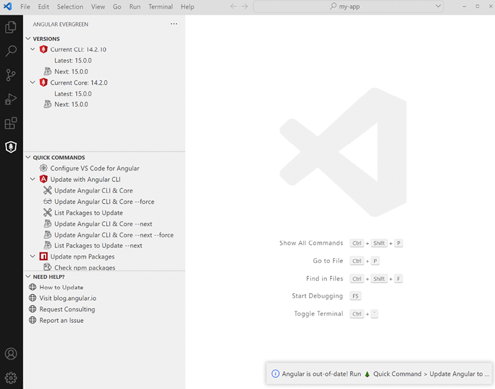Open the View menu
Screen dimensions: 495x389
point(98,7)
